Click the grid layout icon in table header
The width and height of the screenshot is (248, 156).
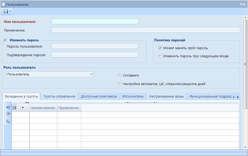pyautogui.click(x=14, y=108)
